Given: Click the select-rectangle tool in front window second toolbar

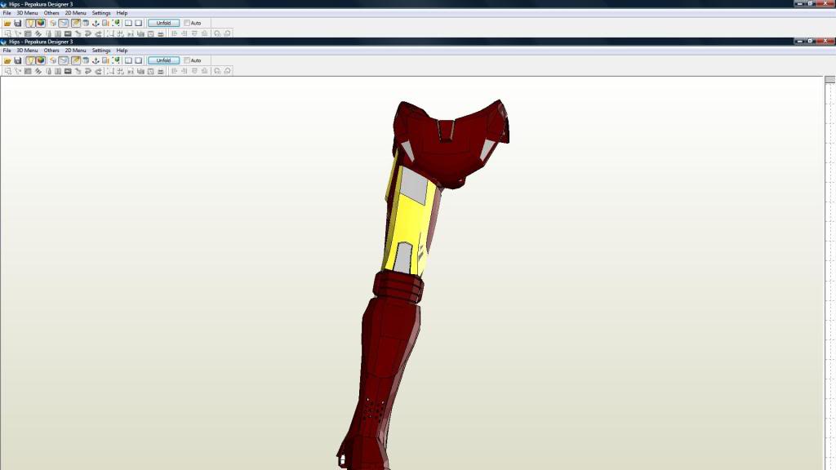Looking at the screenshot, I should click(x=7, y=71).
